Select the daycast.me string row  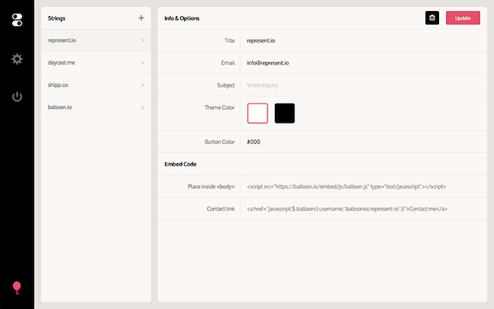click(x=96, y=63)
